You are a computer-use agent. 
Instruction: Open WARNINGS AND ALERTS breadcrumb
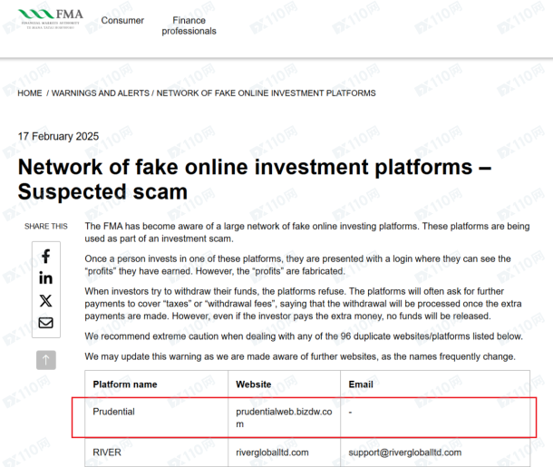tap(101, 93)
